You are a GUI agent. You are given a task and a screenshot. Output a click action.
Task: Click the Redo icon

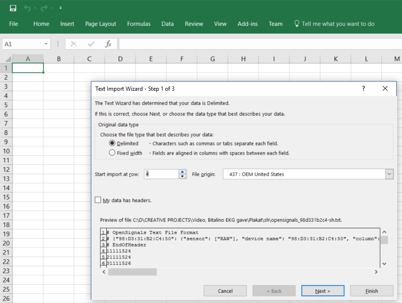[x=44, y=8]
